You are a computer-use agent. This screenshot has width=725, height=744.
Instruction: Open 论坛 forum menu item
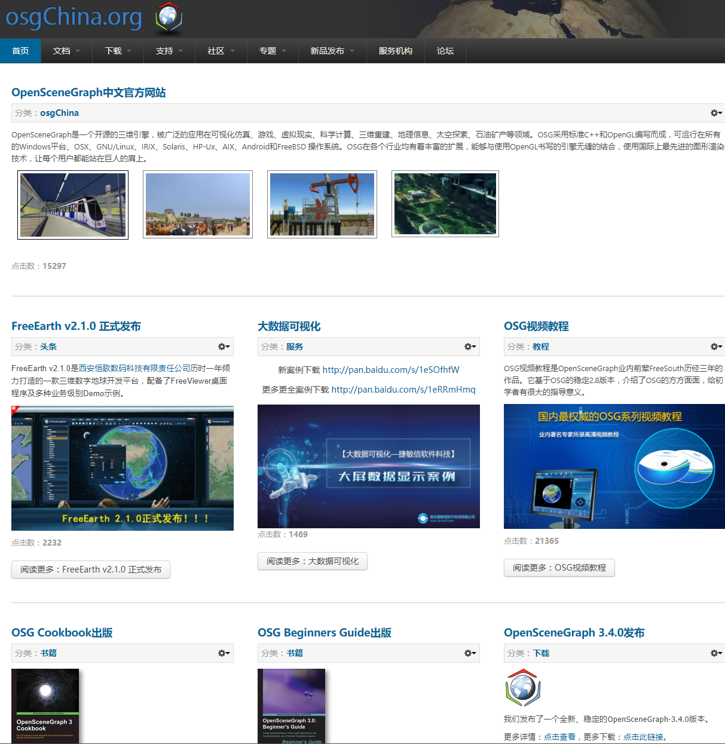click(445, 51)
